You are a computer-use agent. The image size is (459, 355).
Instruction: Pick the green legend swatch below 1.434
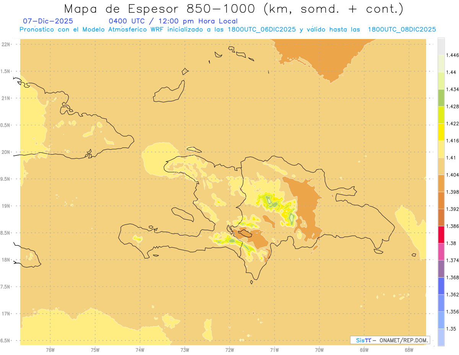[441, 98]
